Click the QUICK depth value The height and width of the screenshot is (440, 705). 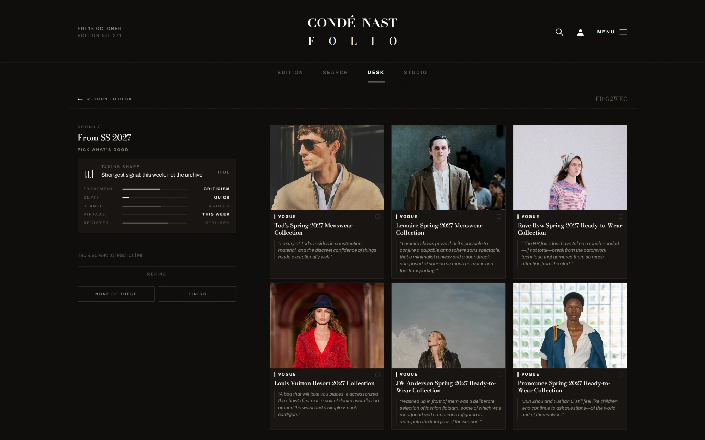222,197
